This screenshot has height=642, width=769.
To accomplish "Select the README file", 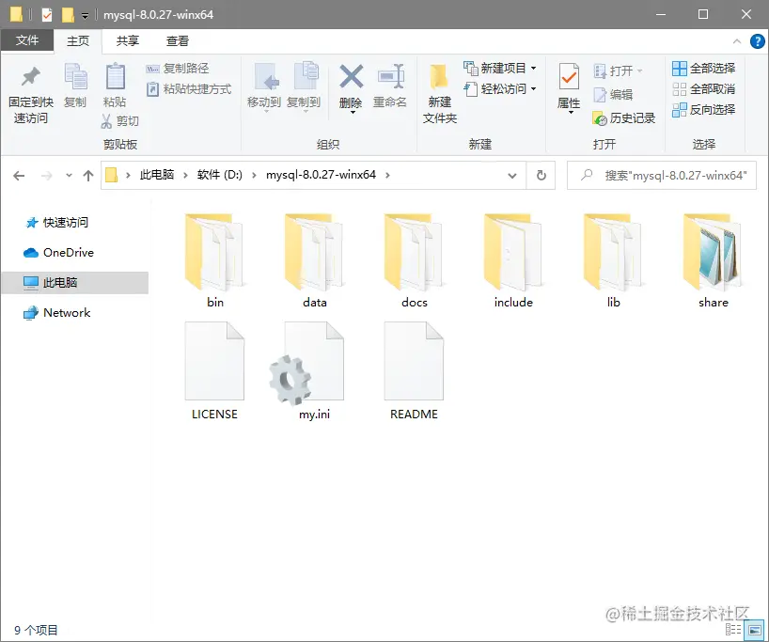I will [x=414, y=371].
